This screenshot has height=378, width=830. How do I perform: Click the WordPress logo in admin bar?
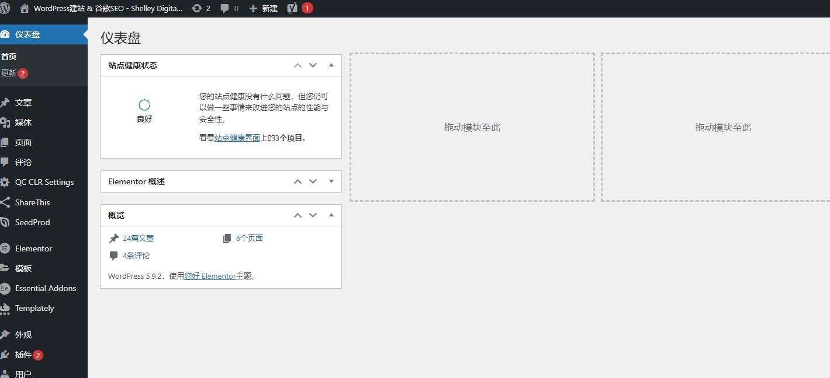[6, 8]
